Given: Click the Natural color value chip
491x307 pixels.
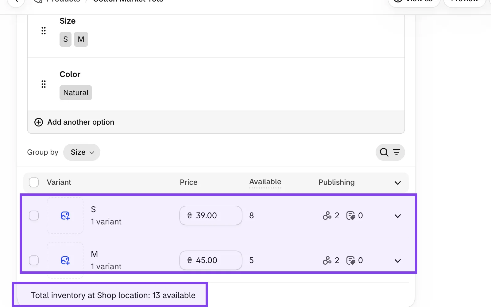Looking at the screenshot, I should pyautogui.click(x=76, y=93).
